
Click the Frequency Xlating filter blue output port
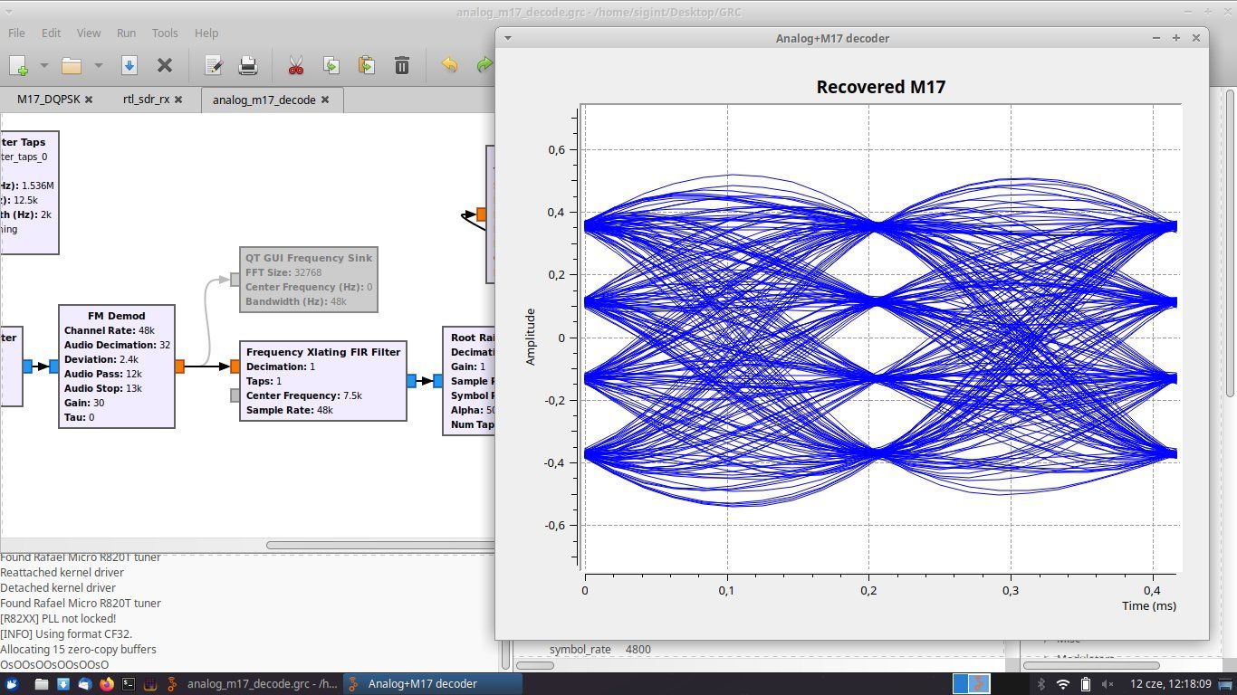tap(411, 381)
